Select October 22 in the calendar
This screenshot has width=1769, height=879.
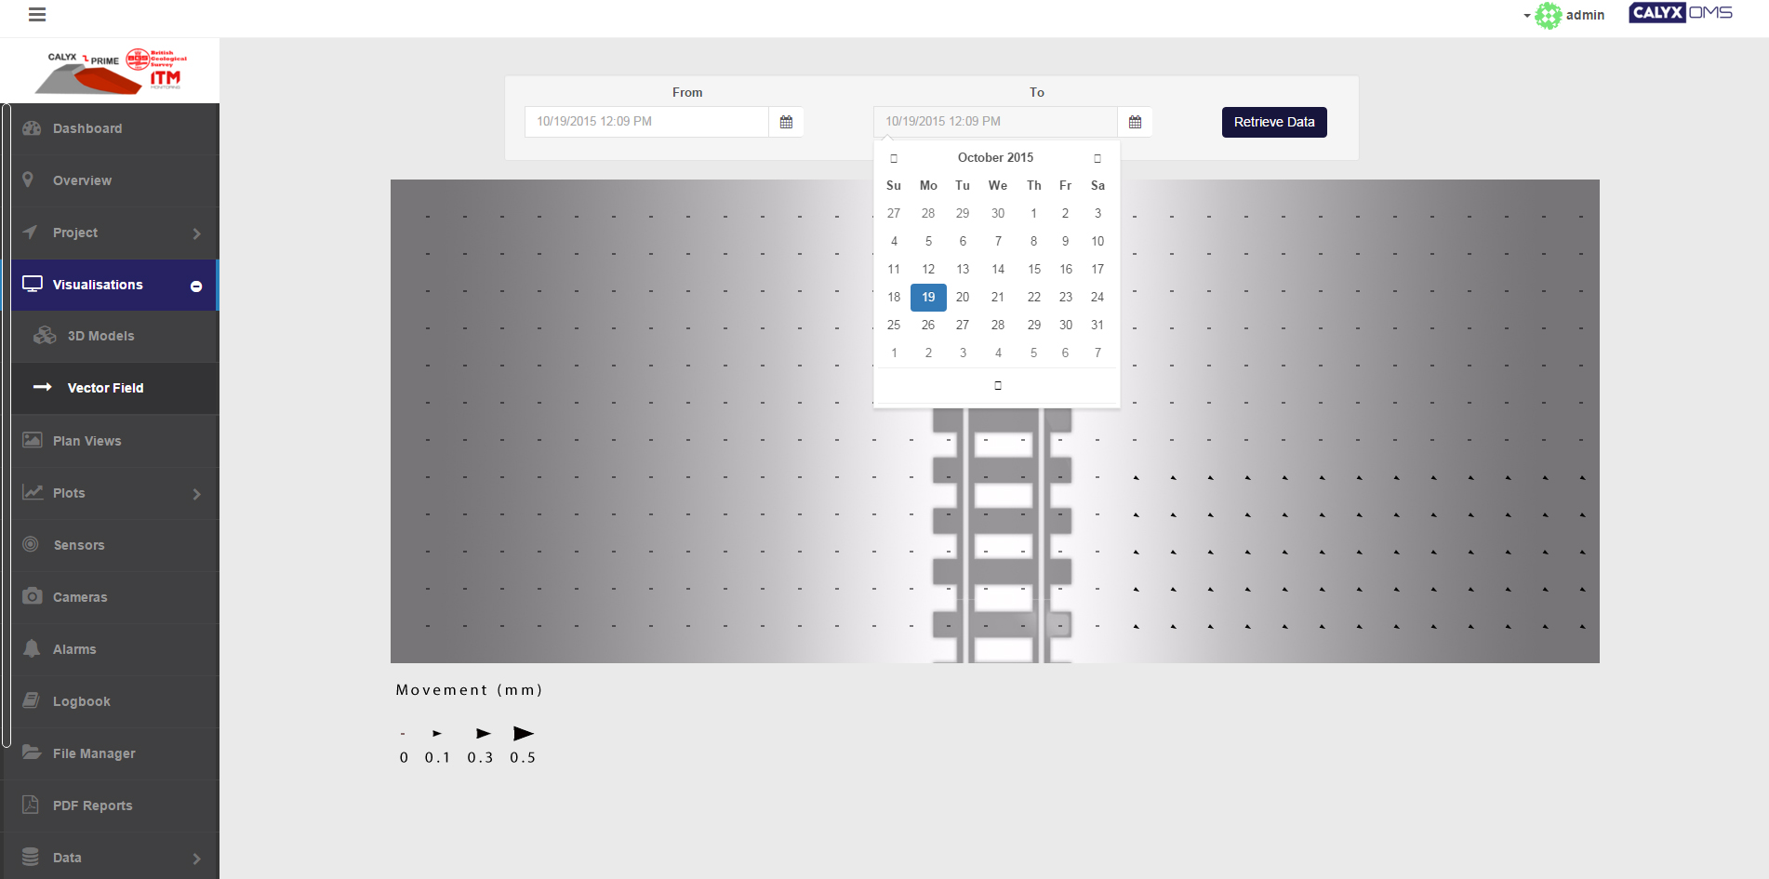click(1033, 298)
